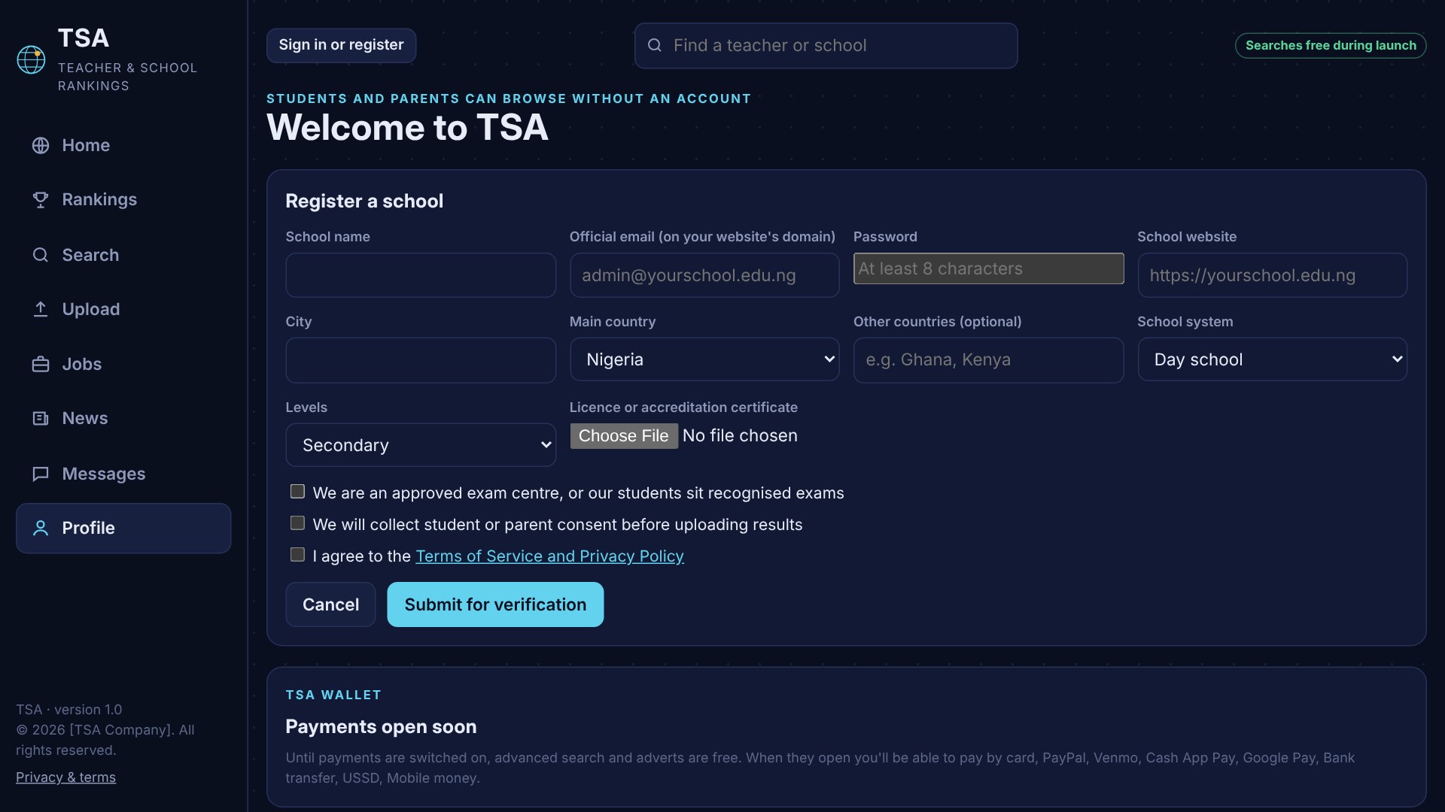Expand the School system dropdown
This screenshot has width=1445, height=812.
click(x=1272, y=359)
